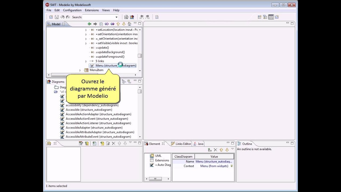
Task: Click first tree-layout icon in Diagrams panel
Action: (x=124, y=82)
